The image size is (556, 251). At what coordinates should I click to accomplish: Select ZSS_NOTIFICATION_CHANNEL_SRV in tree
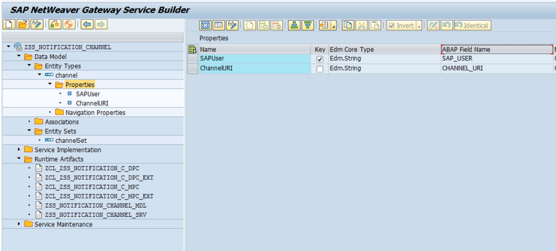(x=96, y=215)
